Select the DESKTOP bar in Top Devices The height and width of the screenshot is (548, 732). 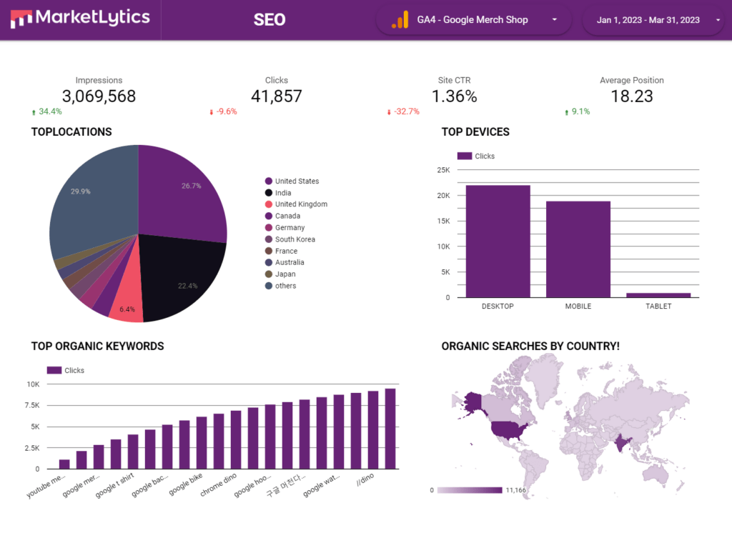(498, 241)
